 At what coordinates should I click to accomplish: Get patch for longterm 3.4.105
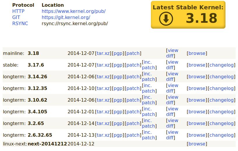[x=133, y=112]
